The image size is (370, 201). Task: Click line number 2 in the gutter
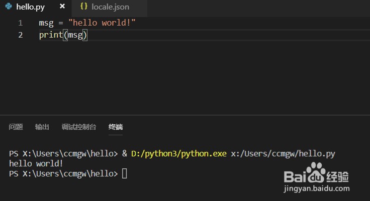point(20,35)
